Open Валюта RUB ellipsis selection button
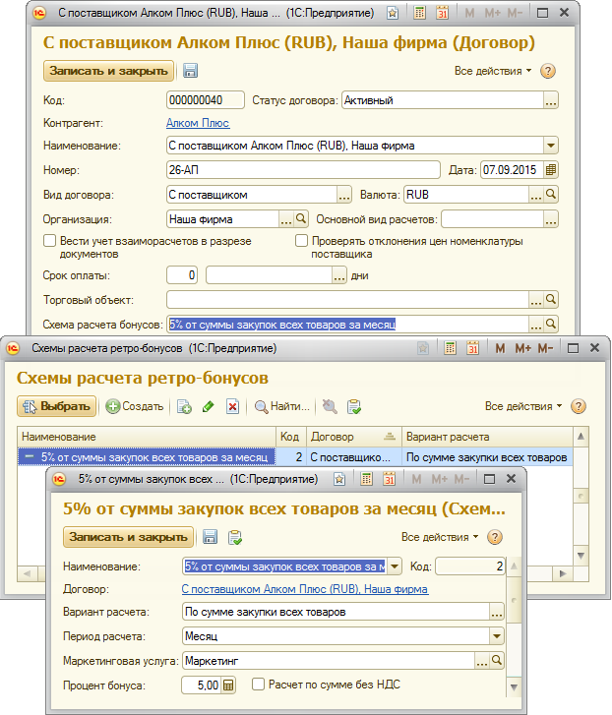This screenshot has height=715, width=612. pyautogui.click(x=536, y=195)
